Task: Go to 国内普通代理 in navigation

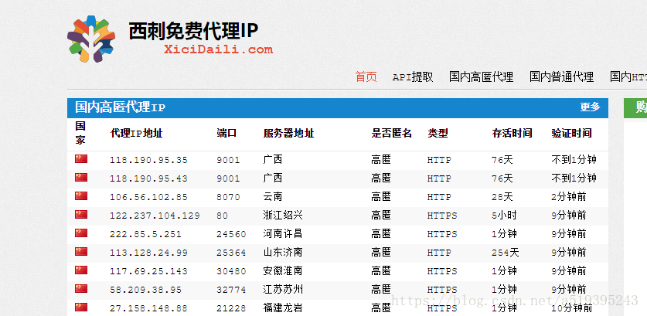Action: (x=562, y=76)
